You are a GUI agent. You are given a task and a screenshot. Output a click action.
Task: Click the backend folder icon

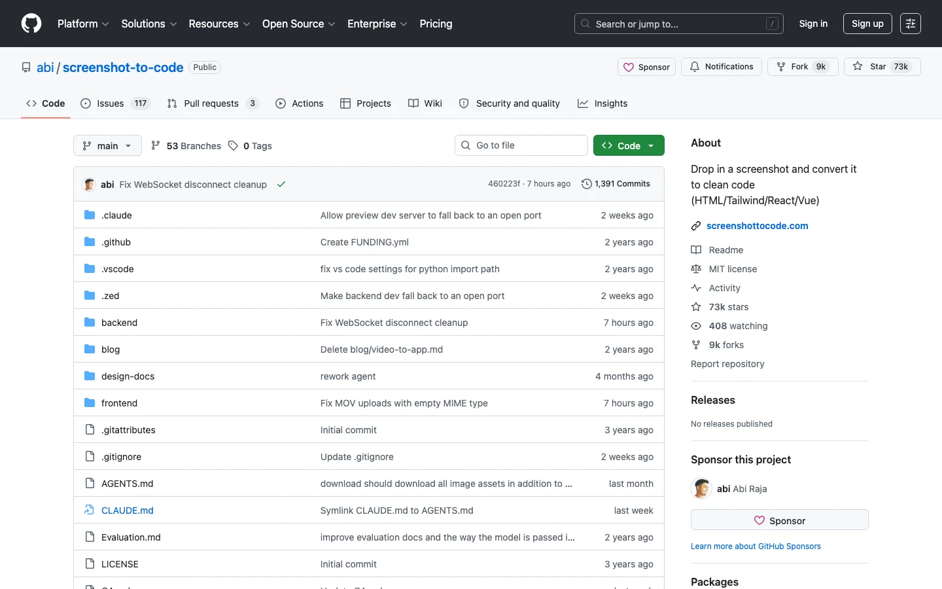click(90, 322)
